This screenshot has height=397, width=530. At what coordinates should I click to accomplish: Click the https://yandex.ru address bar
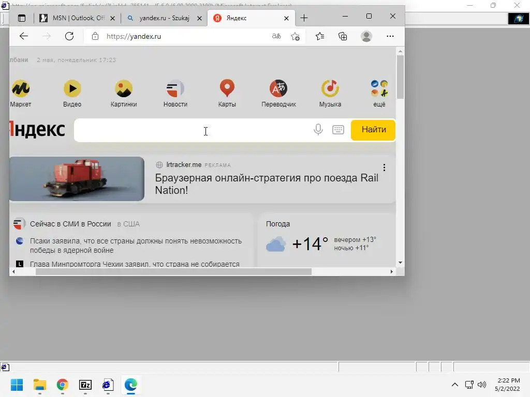click(x=134, y=37)
